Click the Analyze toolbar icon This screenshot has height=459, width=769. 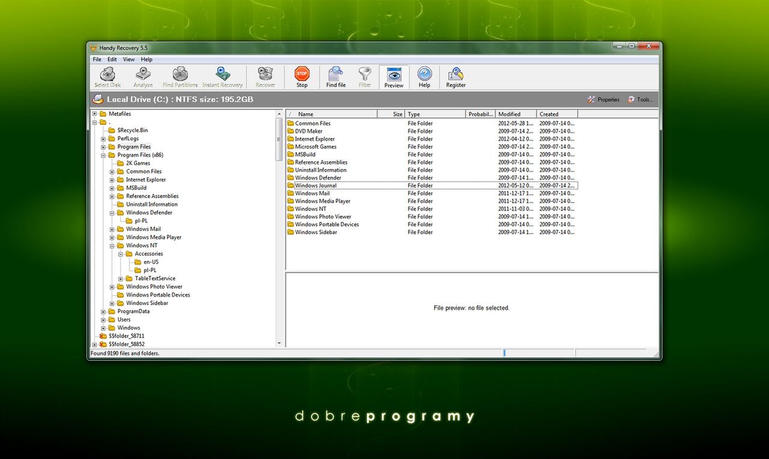143,74
